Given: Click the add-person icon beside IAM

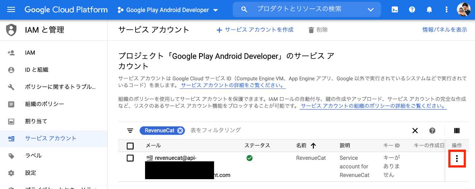Looking at the screenshot, I should tap(11, 53).
